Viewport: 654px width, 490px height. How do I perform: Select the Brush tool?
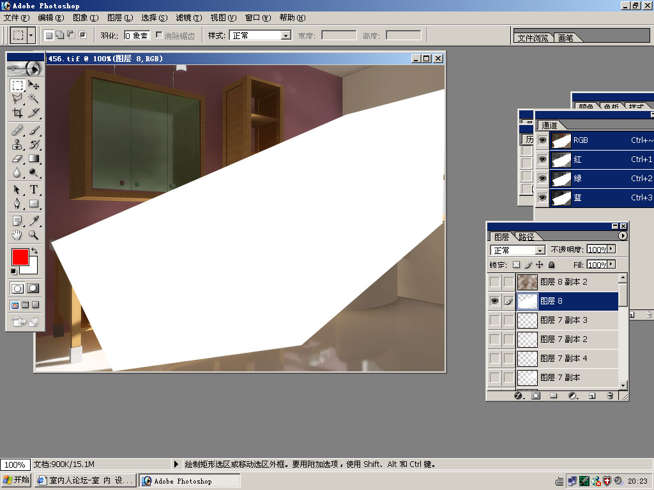point(34,130)
